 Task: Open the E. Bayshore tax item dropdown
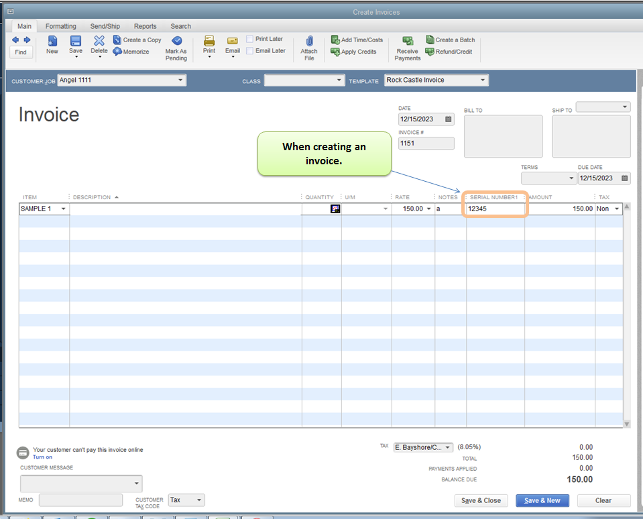(x=447, y=447)
